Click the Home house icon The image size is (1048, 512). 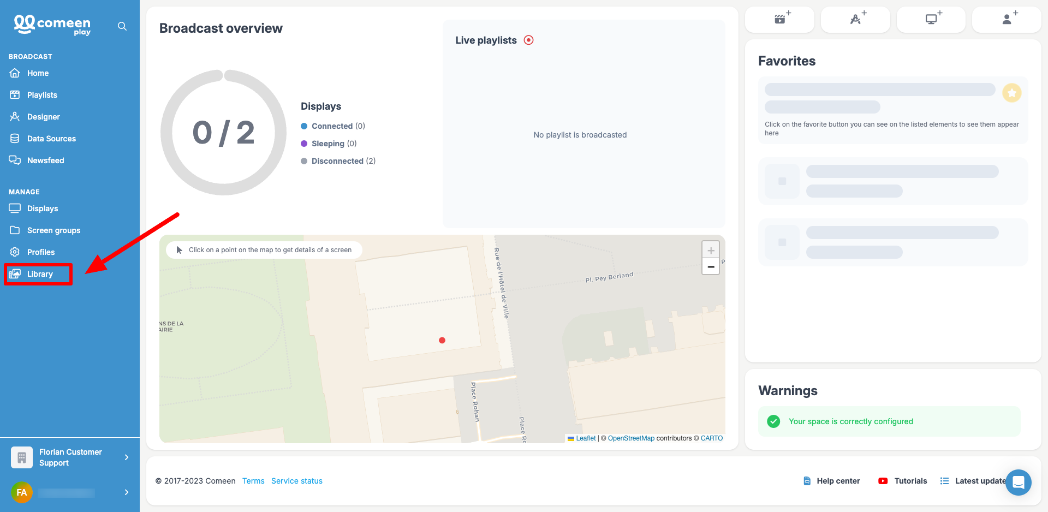(15, 73)
